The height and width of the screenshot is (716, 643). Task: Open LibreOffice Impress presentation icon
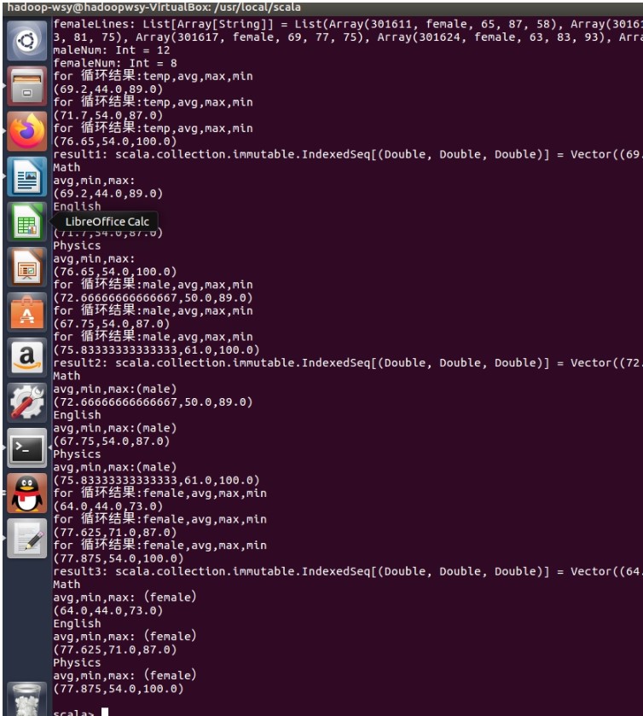(x=27, y=267)
